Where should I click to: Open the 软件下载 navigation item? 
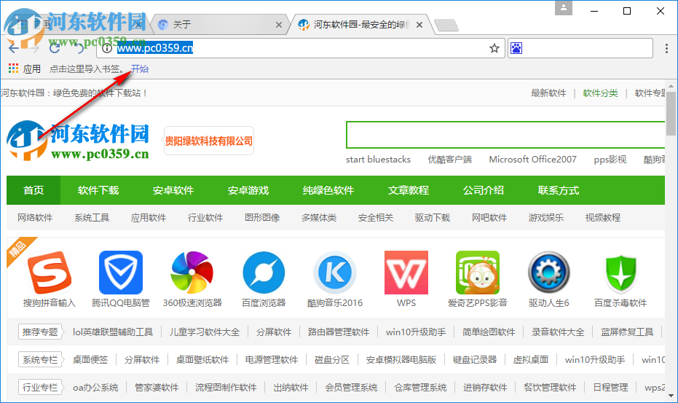(98, 190)
